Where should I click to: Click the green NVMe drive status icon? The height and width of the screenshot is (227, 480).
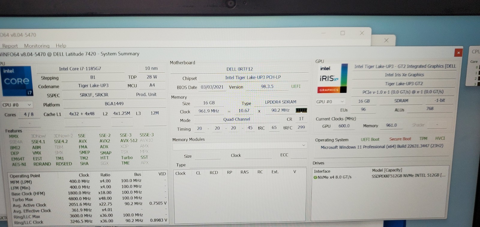pos(315,177)
